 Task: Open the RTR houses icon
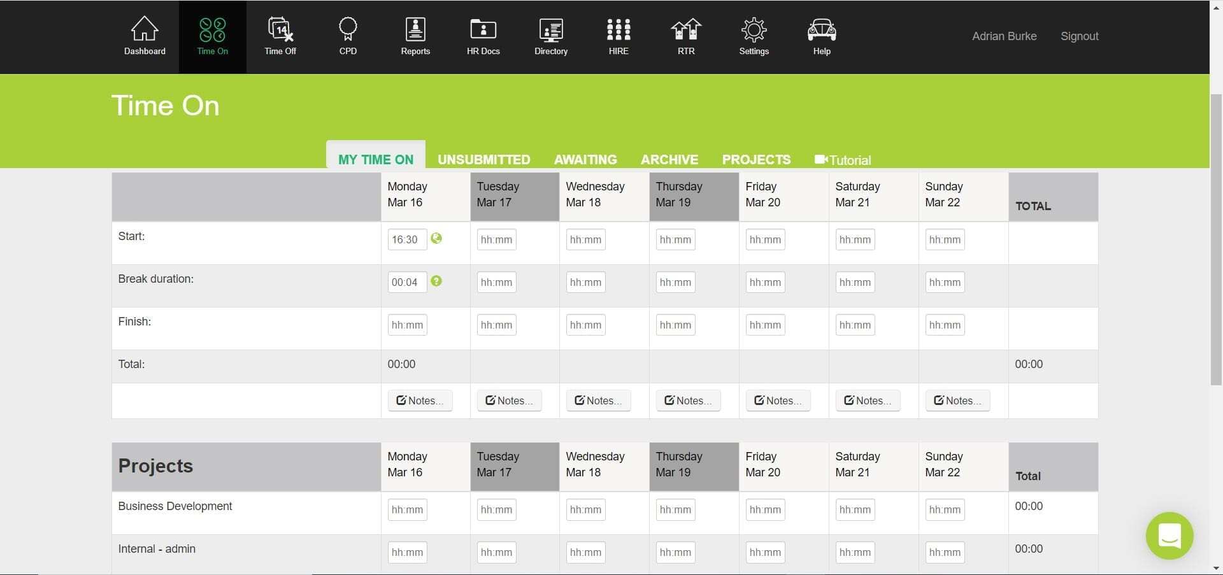(x=686, y=29)
